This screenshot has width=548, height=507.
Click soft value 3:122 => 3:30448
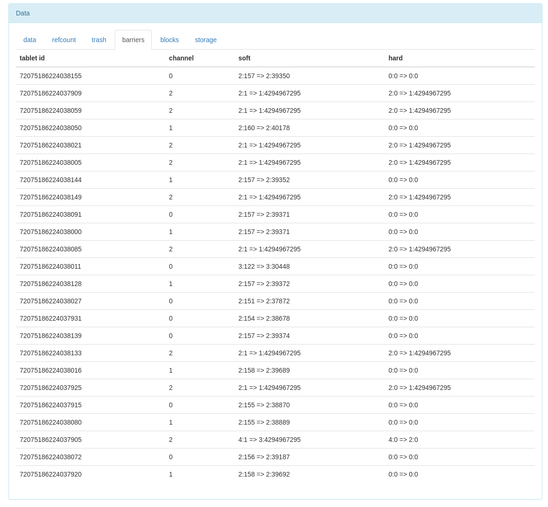(x=264, y=266)
